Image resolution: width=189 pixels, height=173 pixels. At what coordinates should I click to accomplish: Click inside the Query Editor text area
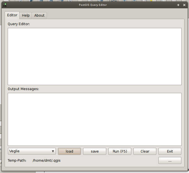[x=95, y=56]
